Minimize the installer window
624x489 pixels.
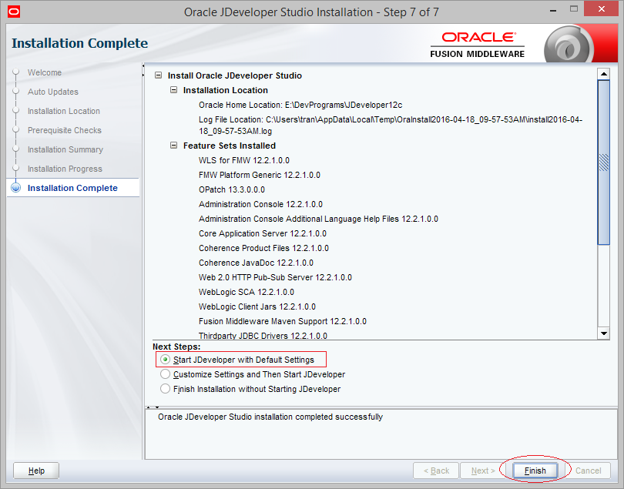(x=553, y=10)
